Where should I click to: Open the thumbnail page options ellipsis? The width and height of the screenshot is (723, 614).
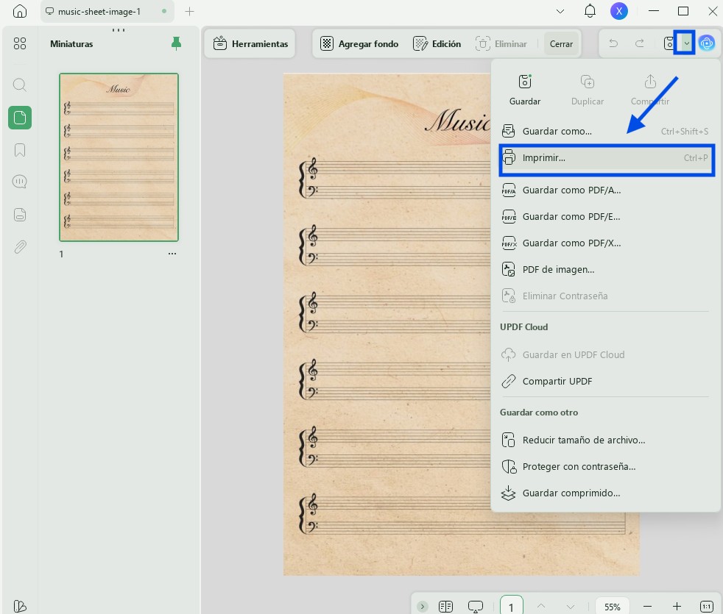click(x=172, y=254)
